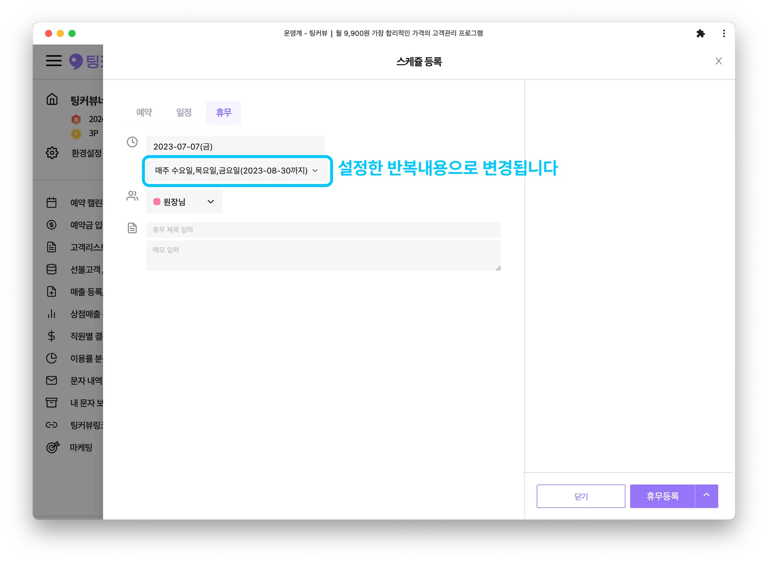Click the 휴무 제목 입력 field
This screenshot has height=563, width=768.
[x=323, y=230]
